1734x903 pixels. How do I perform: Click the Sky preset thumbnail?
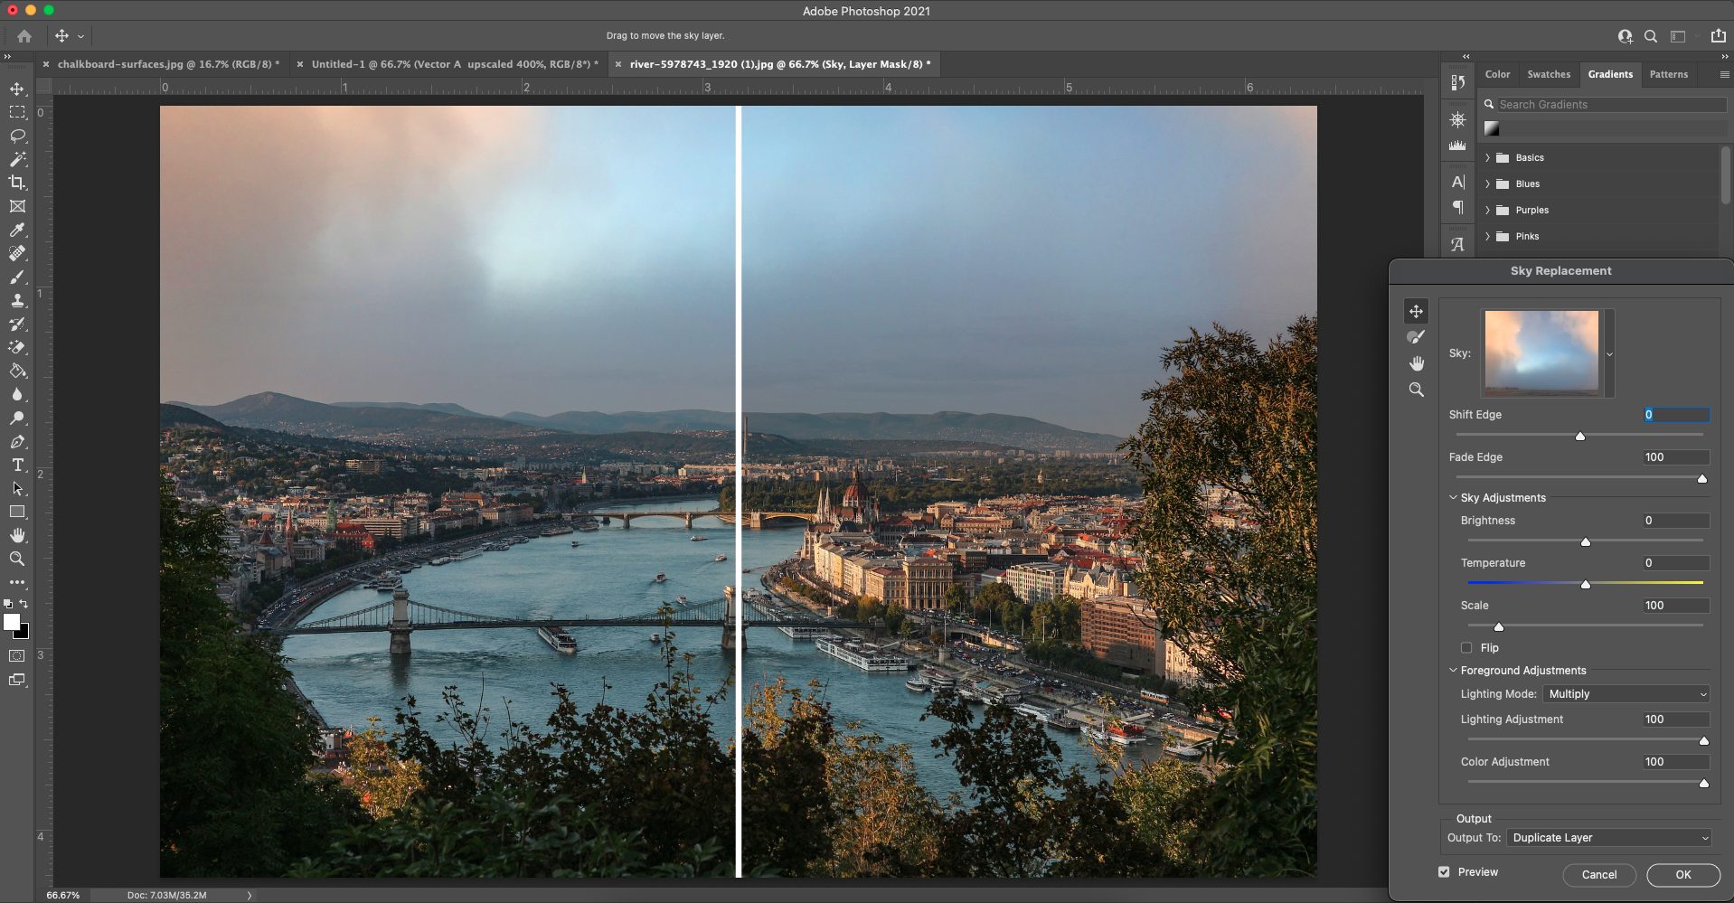(x=1541, y=353)
